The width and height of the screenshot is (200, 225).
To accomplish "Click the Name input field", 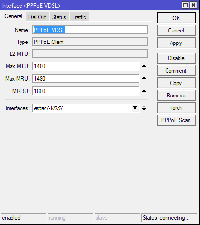I will coord(90,30).
